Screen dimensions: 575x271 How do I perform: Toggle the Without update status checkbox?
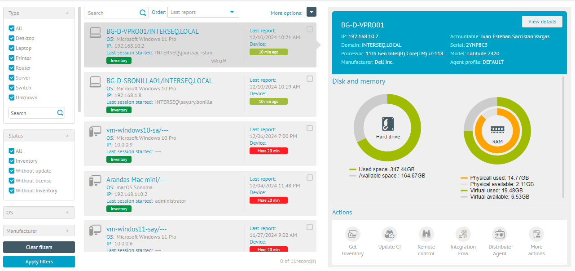pyautogui.click(x=12, y=171)
